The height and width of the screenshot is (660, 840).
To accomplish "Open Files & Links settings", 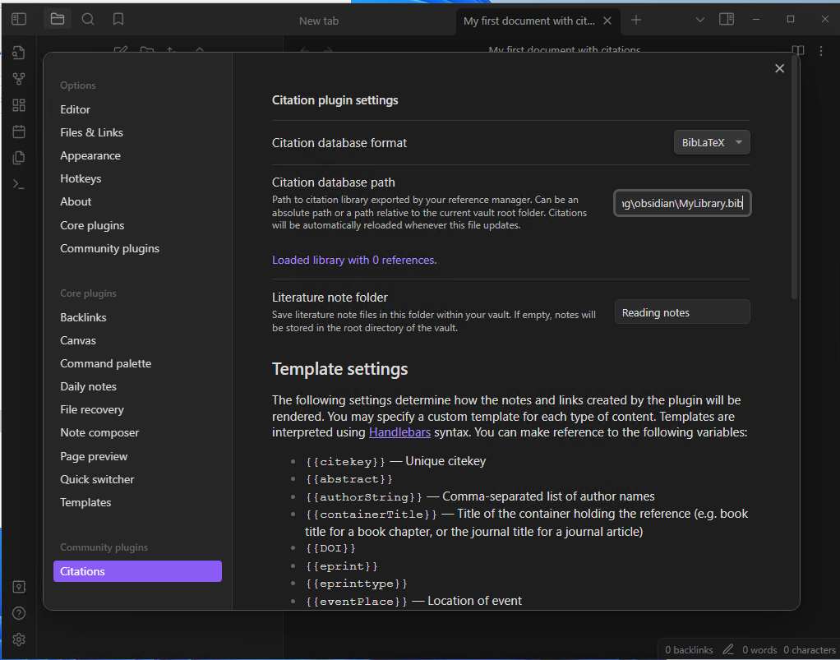I will coord(91,132).
